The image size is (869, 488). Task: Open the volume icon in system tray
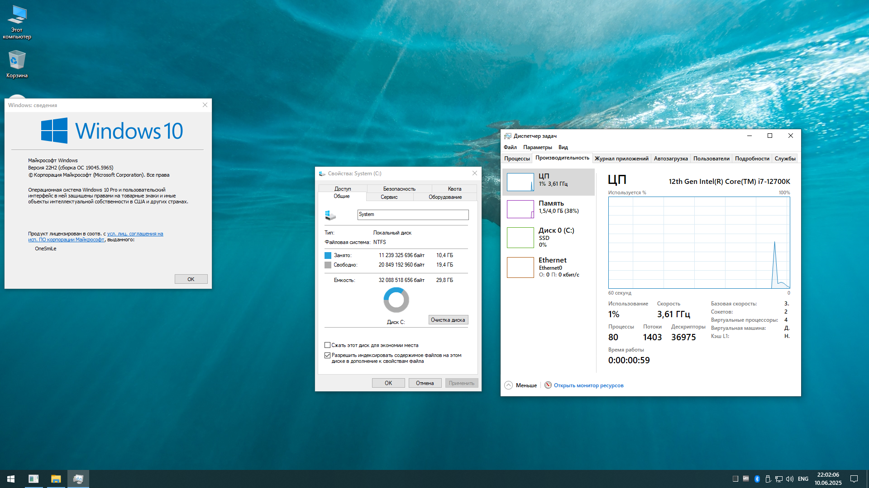coord(790,479)
